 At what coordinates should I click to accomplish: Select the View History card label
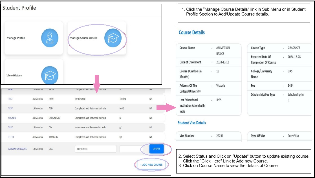tap(14, 75)
